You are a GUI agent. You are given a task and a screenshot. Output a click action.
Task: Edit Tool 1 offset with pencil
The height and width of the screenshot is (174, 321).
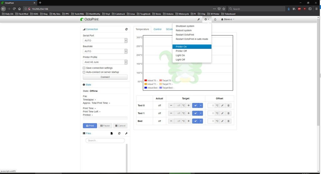[x=222, y=113]
